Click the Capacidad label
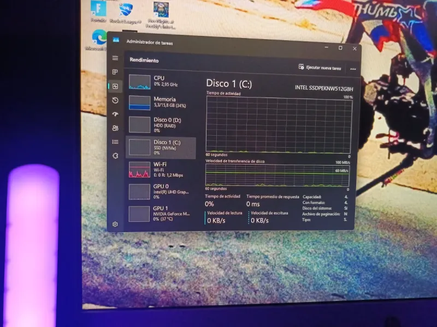The image size is (437, 327). point(312,197)
